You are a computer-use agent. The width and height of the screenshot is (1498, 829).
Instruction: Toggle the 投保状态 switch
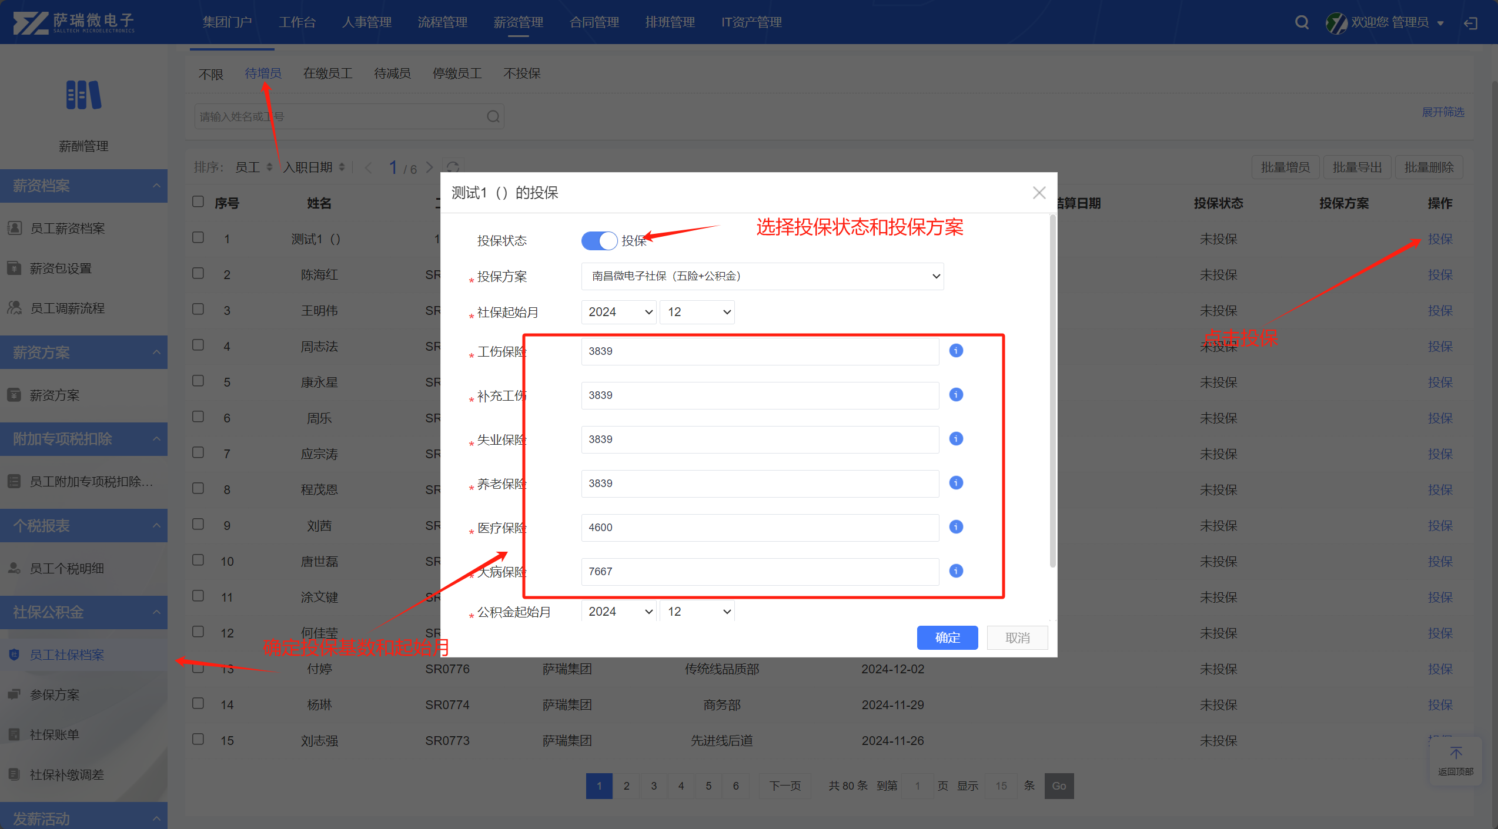(598, 240)
